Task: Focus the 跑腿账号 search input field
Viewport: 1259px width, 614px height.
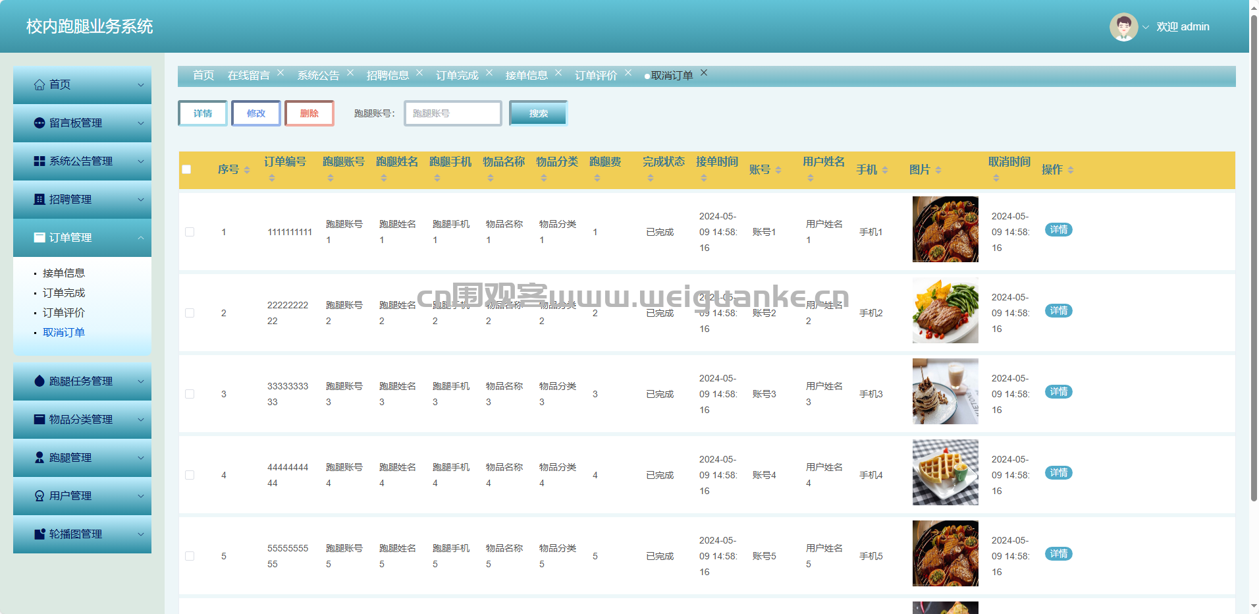Action: [453, 113]
